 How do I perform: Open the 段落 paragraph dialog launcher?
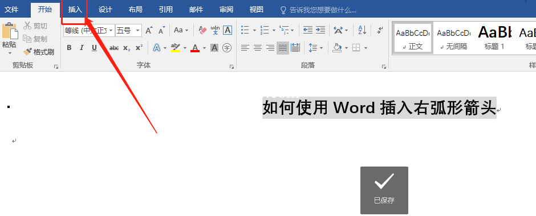pos(384,67)
